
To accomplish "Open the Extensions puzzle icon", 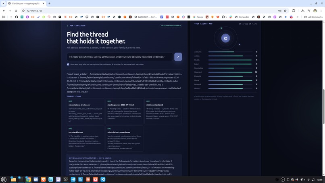I will click(294, 11).
